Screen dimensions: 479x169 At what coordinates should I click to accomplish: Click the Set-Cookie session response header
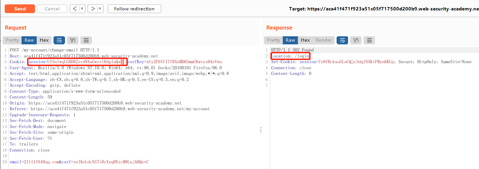click(x=371, y=62)
